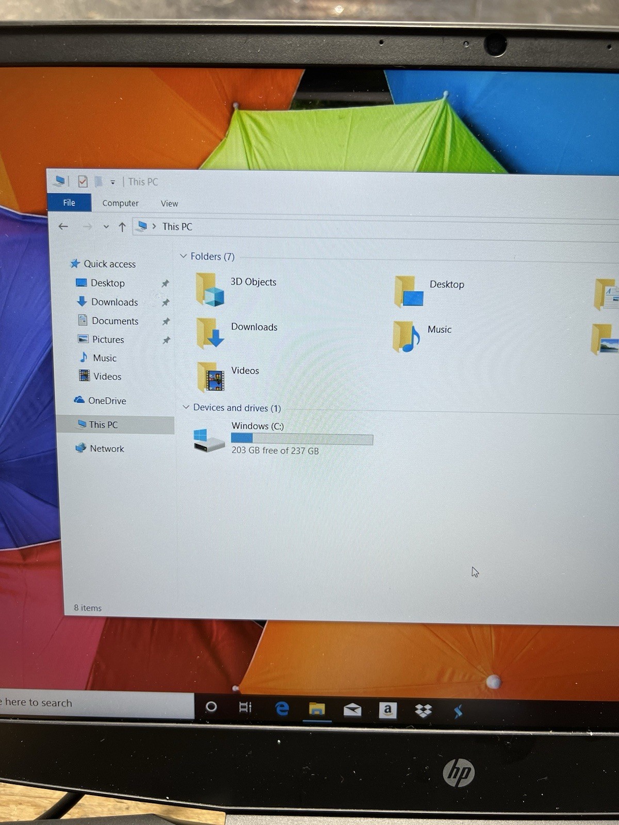Go up one level with Up arrow
The image size is (619, 825).
click(x=122, y=227)
